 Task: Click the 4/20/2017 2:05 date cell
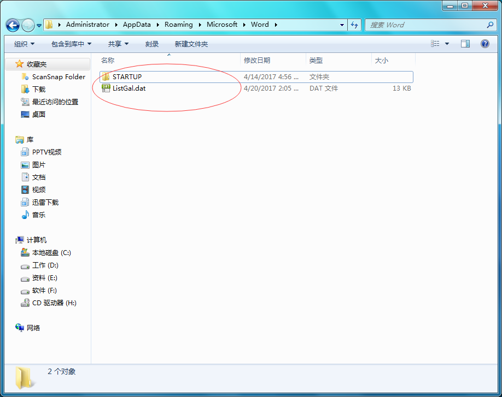(271, 88)
